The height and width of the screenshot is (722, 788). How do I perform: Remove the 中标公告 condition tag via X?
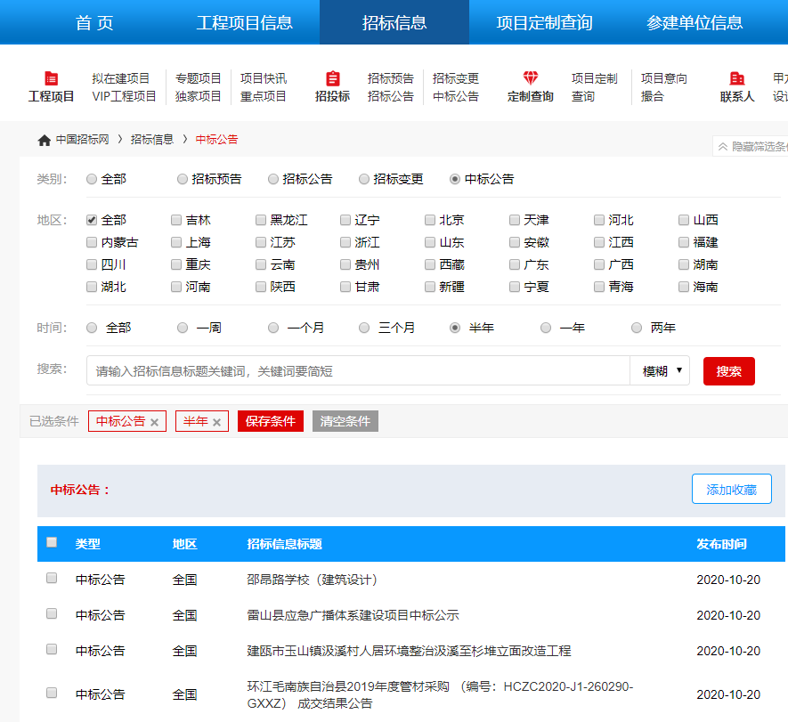coord(155,423)
